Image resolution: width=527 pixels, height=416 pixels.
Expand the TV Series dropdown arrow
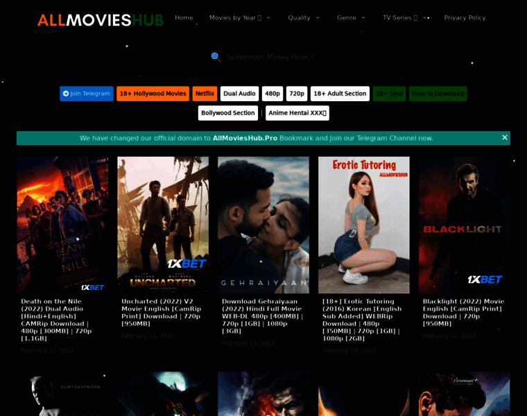pos(426,17)
